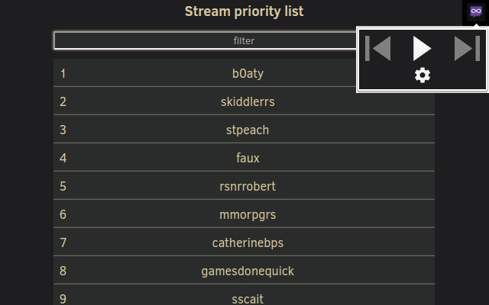489x305 pixels.
Task: Select rsnrrobert from the list
Action: [244, 186]
